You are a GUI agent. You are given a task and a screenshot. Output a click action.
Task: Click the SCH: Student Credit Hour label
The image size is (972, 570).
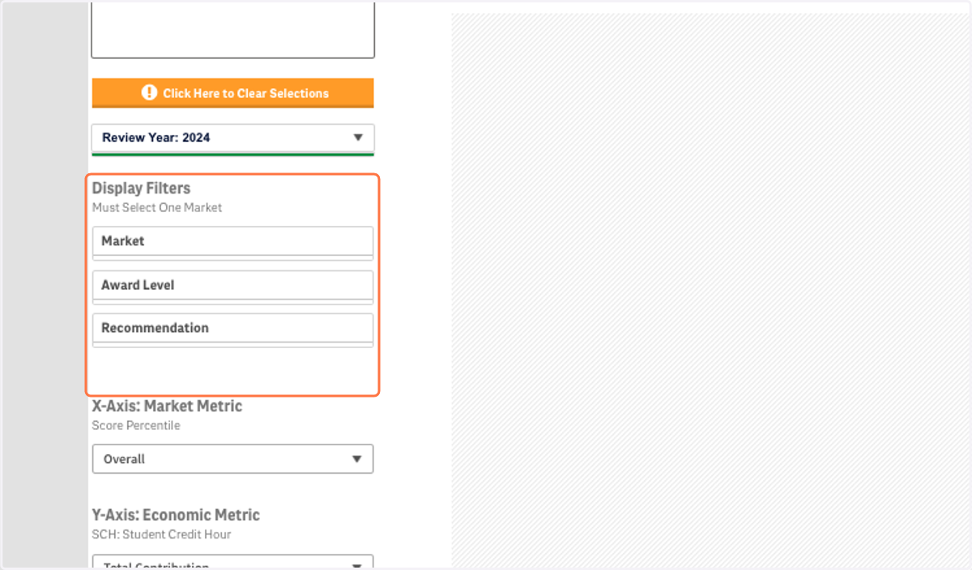click(x=161, y=534)
